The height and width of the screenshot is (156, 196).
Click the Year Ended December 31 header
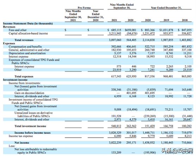click(166, 8)
